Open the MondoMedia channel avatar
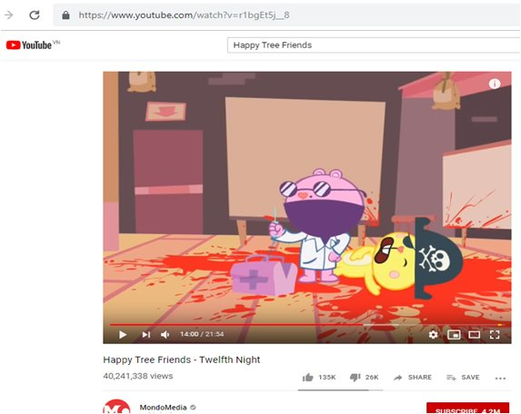 point(116,407)
